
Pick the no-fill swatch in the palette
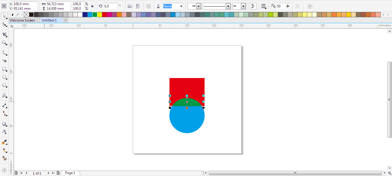(26, 15)
